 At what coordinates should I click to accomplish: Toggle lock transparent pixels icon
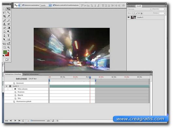pos(134,13)
